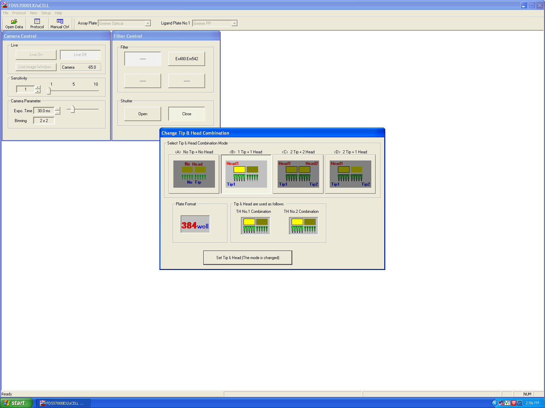This screenshot has height=408, width=545.
Task: Open the Protocol menu
Action: pyautogui.click(x=19, y=13)
